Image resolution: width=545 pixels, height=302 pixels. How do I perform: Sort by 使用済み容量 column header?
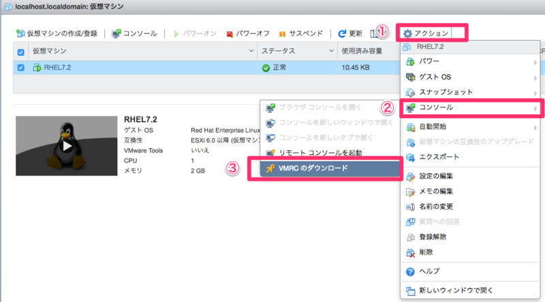click(362, 51)
